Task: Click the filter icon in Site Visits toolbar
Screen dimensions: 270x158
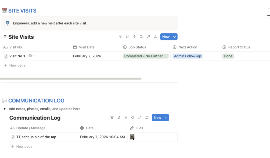Action: pyautogui.click(x=120, y=37)
